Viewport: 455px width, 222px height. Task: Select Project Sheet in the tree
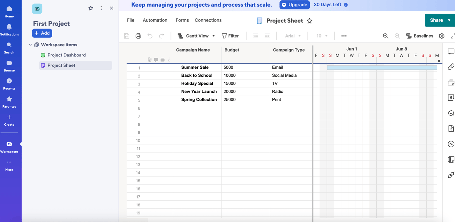[75, 65]
